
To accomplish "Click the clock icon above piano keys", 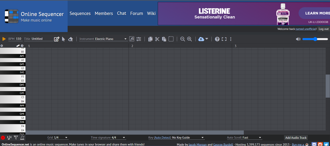I will (22, 46).
